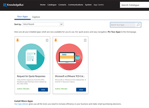Unpin Request for Quote Responses app

[18, 40]
